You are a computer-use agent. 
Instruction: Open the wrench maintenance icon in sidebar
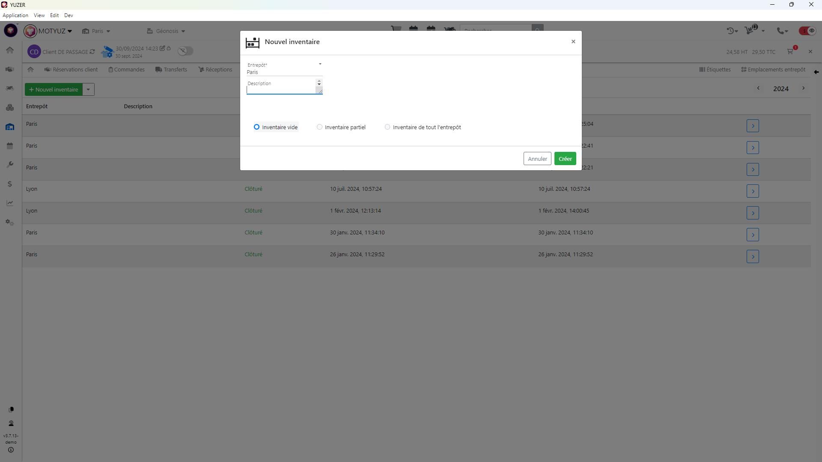pos(10,165)
